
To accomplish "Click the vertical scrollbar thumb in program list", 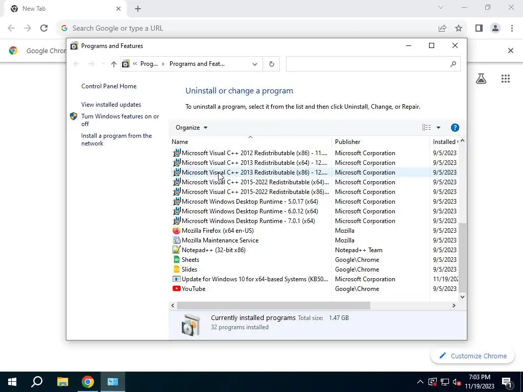I will click(462, 257).
